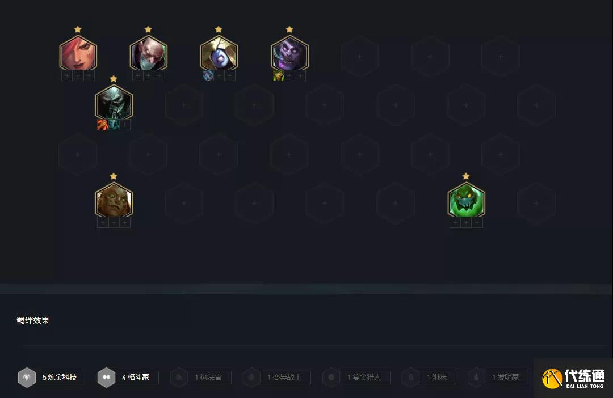Open the item equipped on Dr. Mundo
This screenshot has height=398, width=613.
(278, 76)
